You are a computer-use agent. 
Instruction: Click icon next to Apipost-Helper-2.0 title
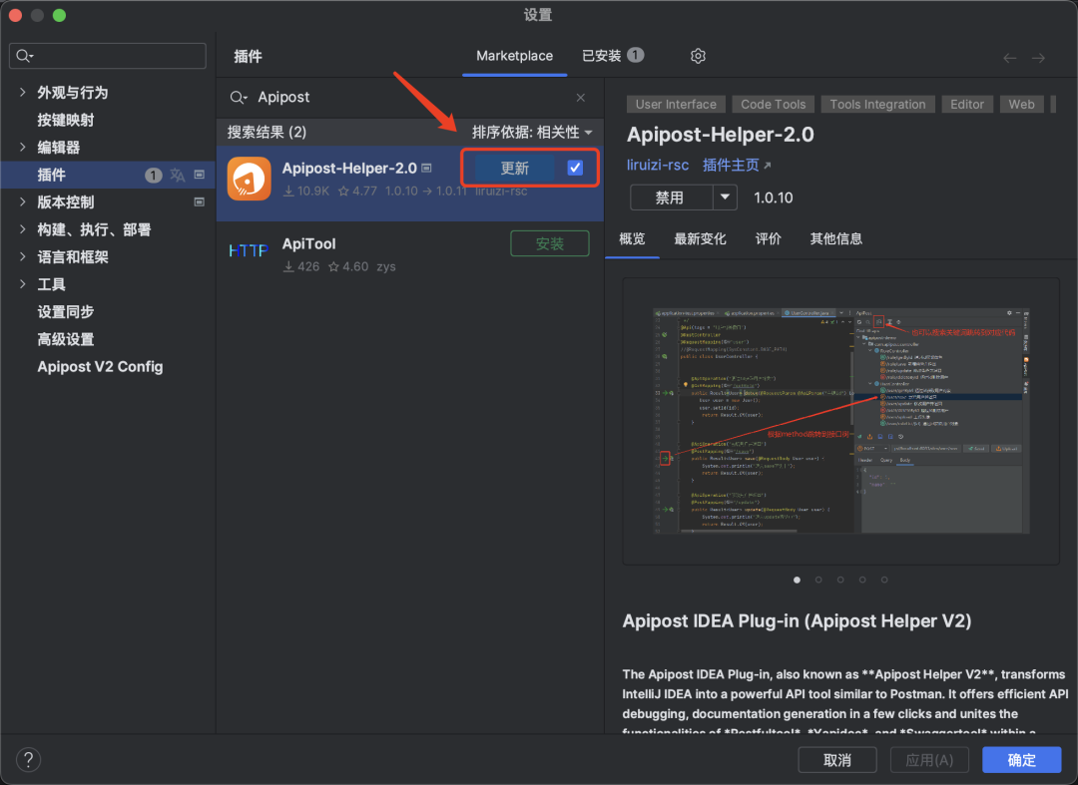click(x=426, y=169)
